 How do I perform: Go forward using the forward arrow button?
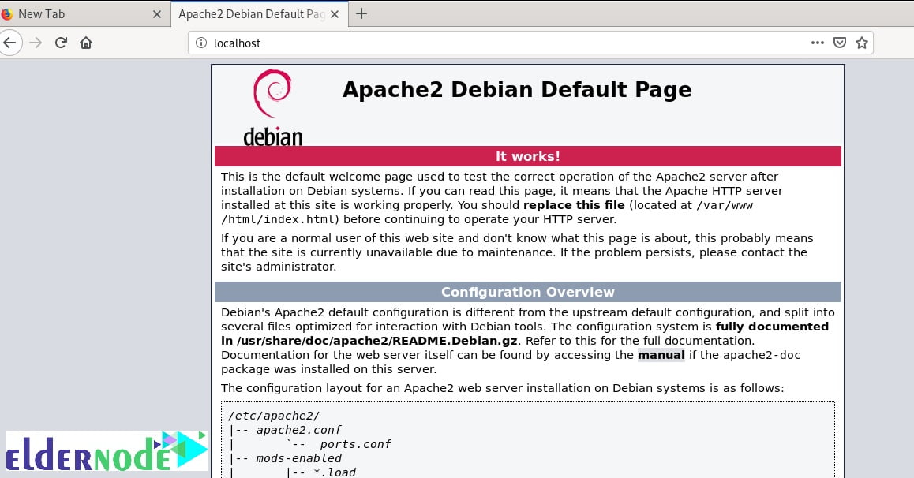(36, 43)
